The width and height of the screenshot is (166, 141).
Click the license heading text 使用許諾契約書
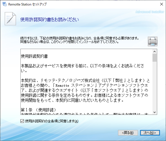[x=34, y=56]
